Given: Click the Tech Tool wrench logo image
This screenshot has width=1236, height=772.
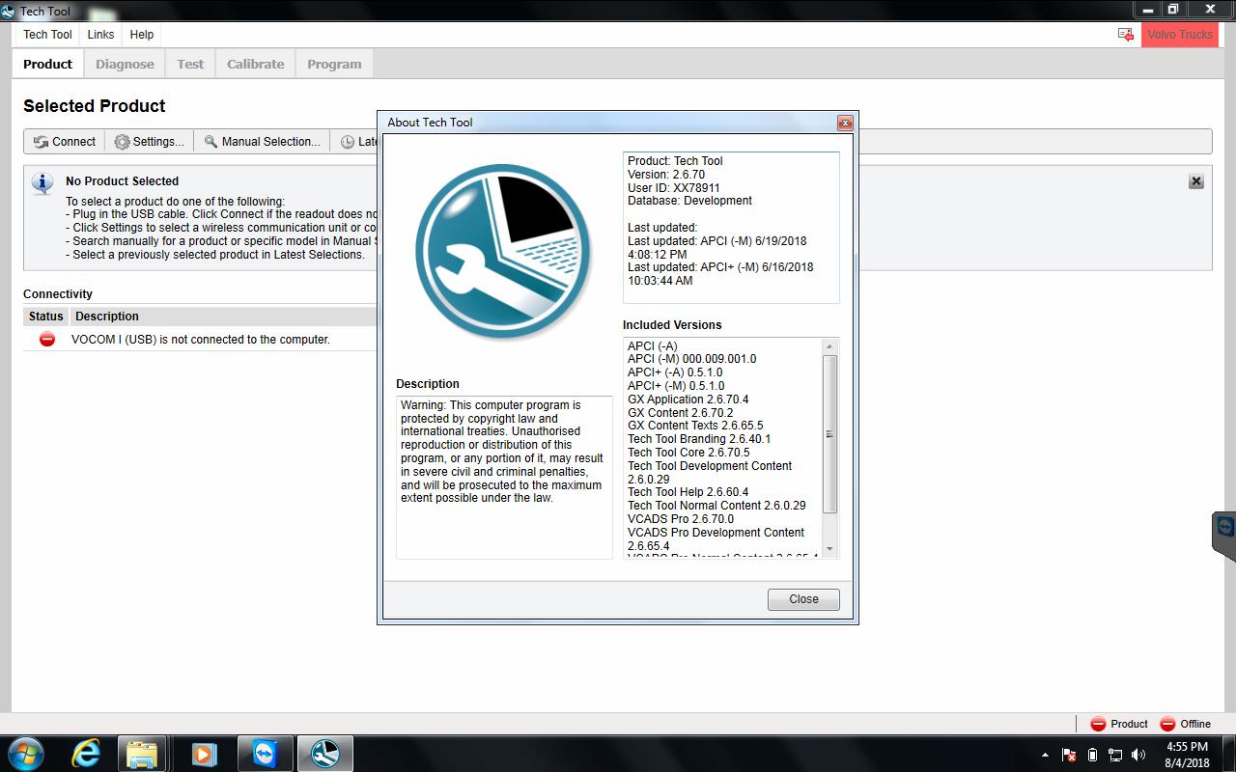Looking at the screenshot, I should (x=503, y=253).
